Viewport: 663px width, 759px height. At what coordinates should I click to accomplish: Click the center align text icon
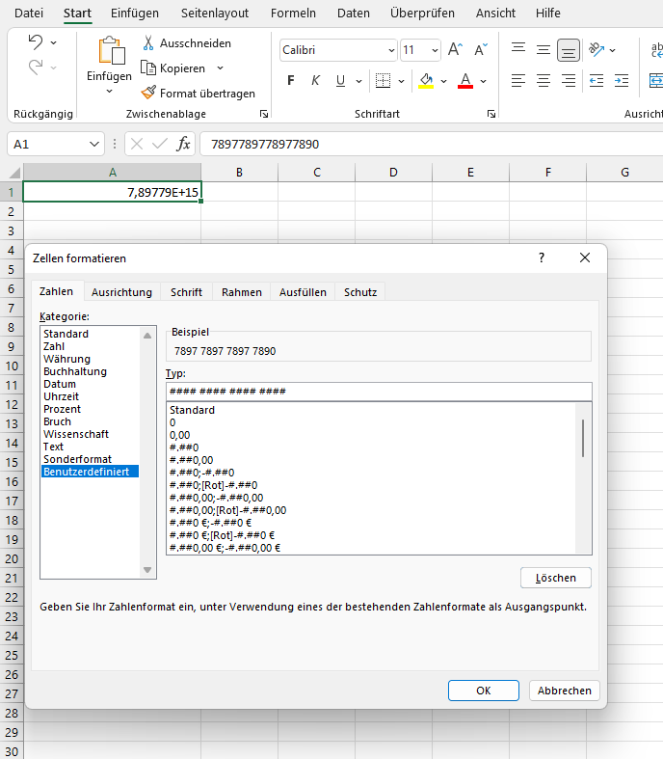pyautogui.click(x=544, y=80)
